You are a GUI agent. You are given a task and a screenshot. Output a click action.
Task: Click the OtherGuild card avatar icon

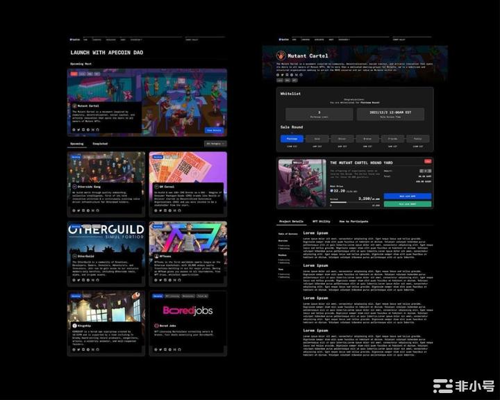pyautogui.click(x=73, y=256)
